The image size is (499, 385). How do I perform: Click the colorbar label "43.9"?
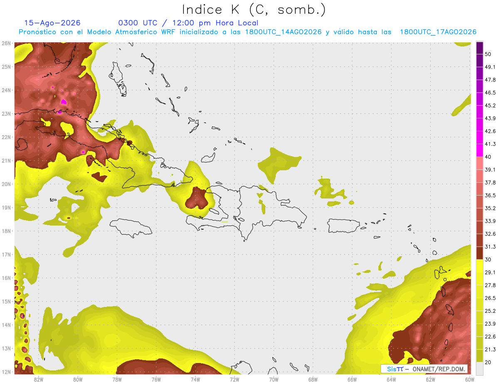point(490,118)
